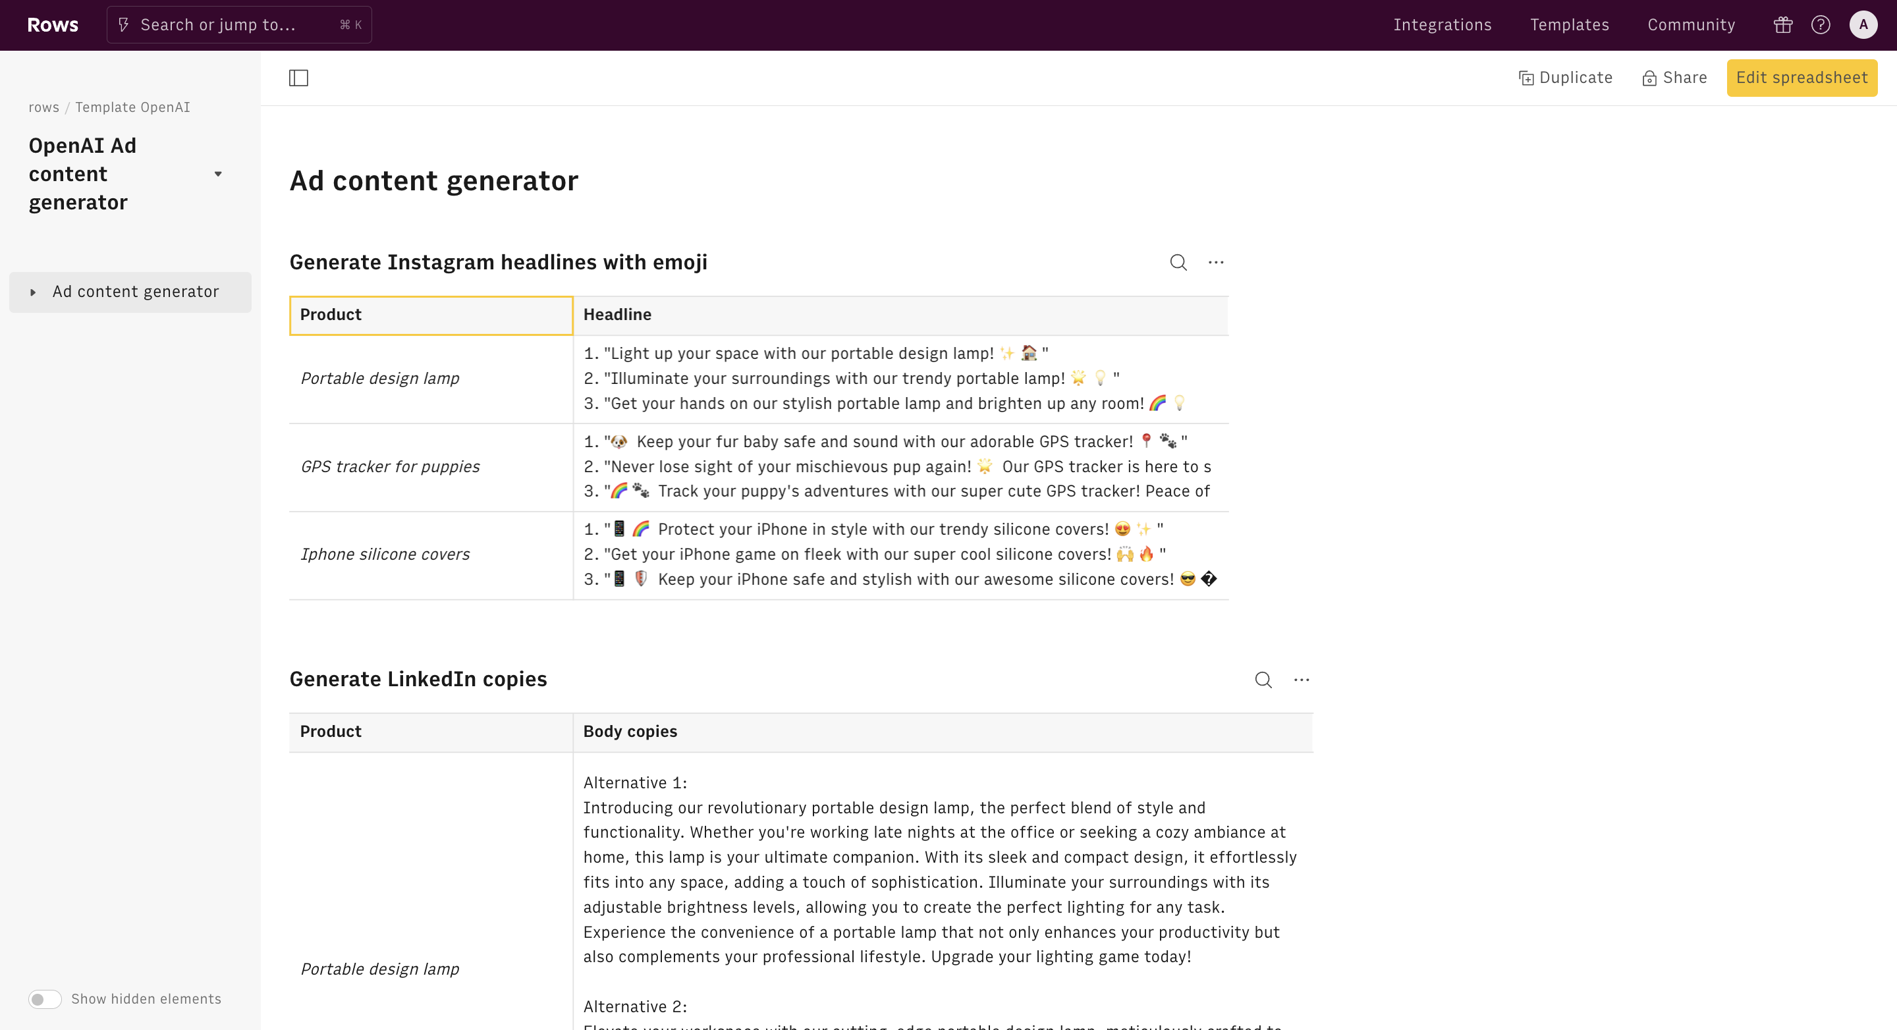Click the Edit spreadsheet button

pyautogui.click(x=1801, y=78)
